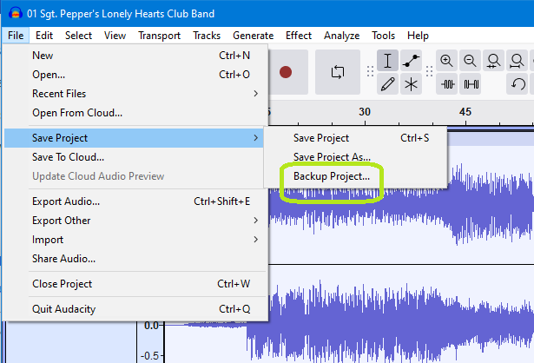Click the Zoom Out magnifier icon
The width and height of the screenshot is (534, 363).
coord(471,60)
